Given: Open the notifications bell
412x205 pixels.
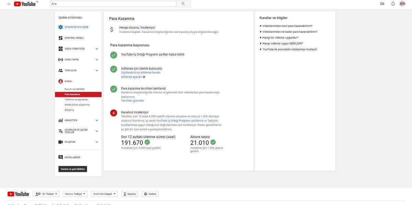Looking at the screenshot, I should point(393,4).
